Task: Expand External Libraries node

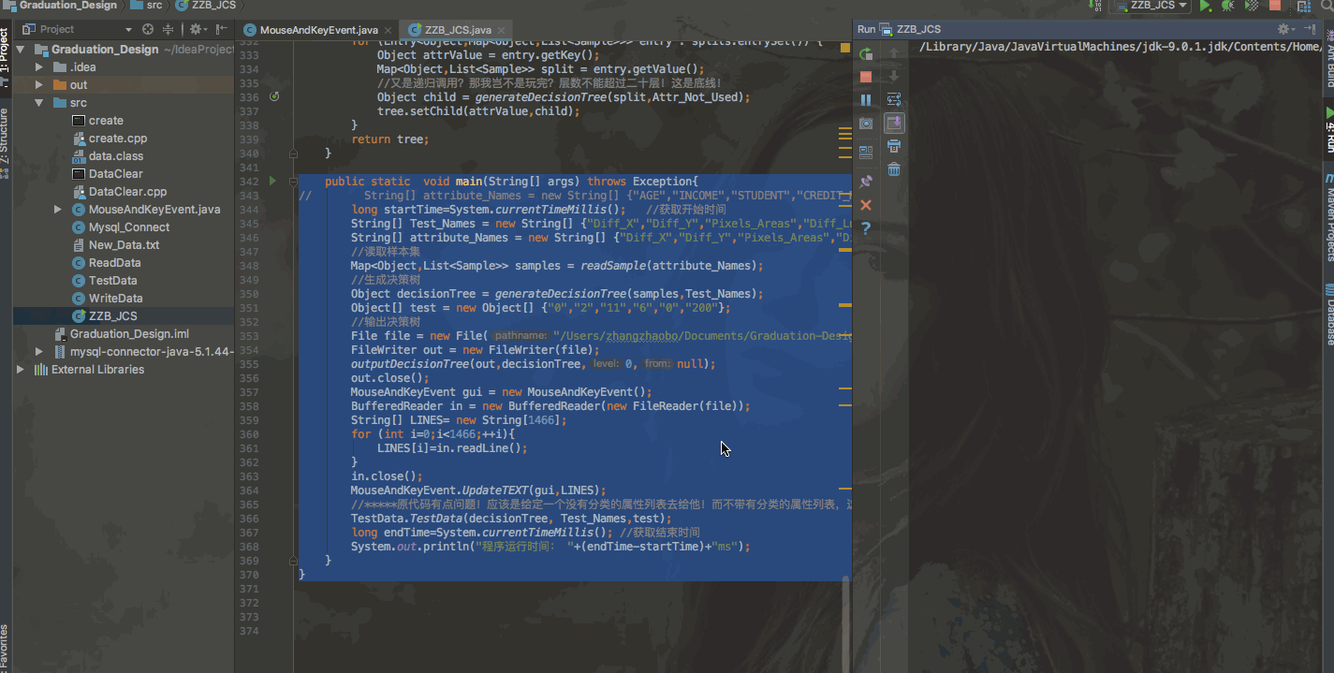Action: click(21, 370)
